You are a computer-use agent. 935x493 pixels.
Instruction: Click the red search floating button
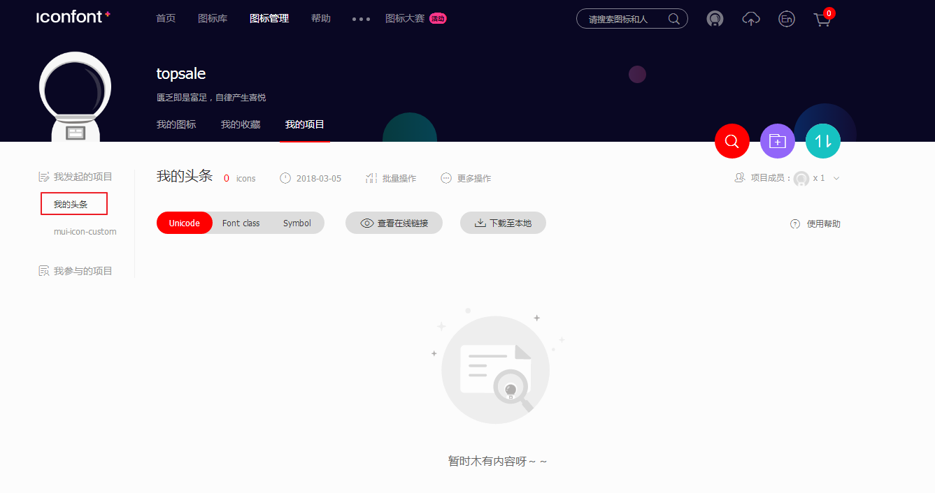coord(731,141)
